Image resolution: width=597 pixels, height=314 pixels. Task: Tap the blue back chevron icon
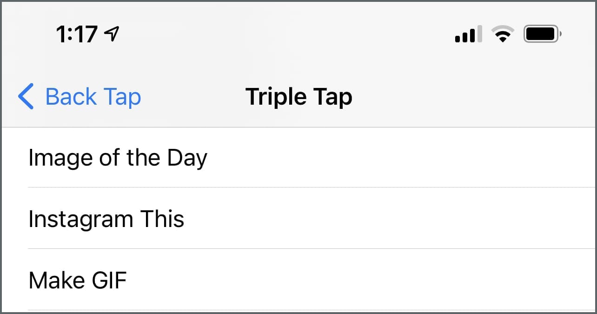[x=26, y=97]
